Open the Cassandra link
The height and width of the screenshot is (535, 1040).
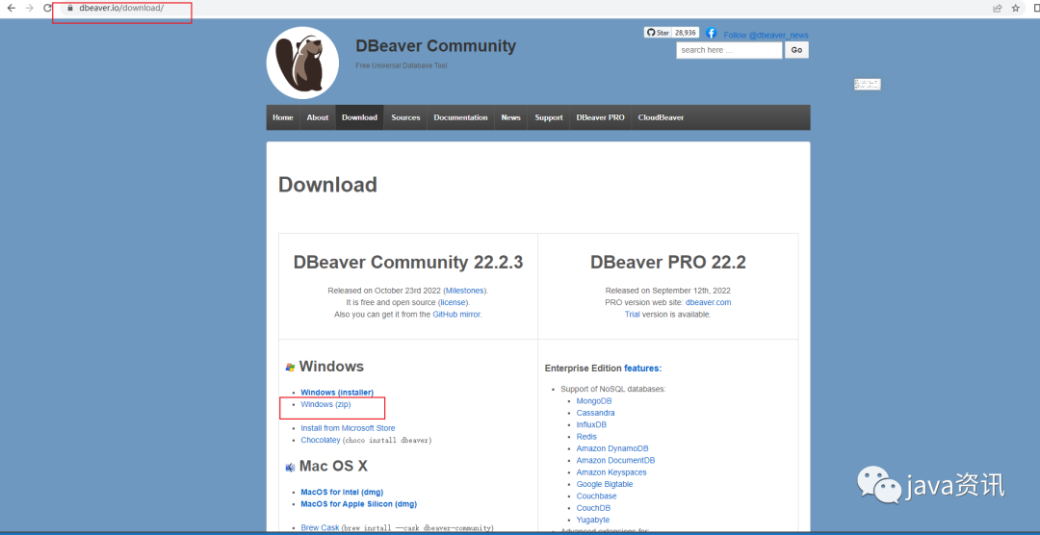[595, 413]
